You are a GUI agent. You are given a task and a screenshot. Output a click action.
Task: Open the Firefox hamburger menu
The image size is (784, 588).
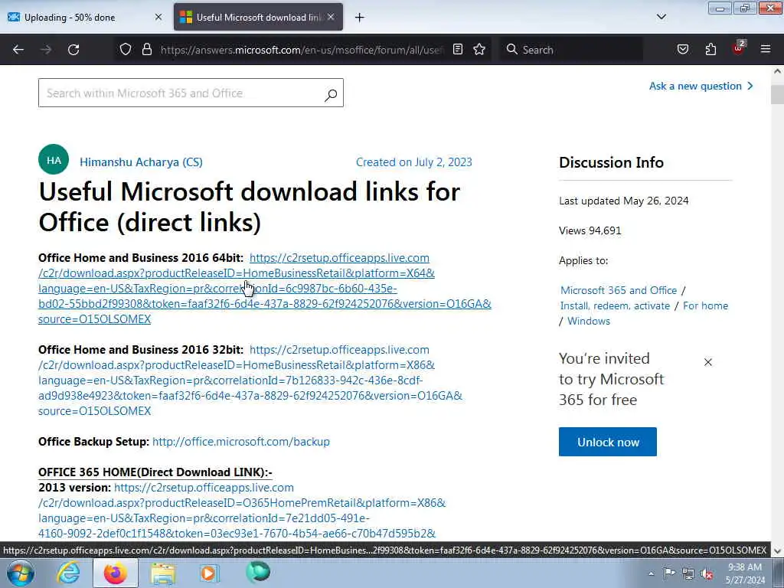[x=766, y=49]
